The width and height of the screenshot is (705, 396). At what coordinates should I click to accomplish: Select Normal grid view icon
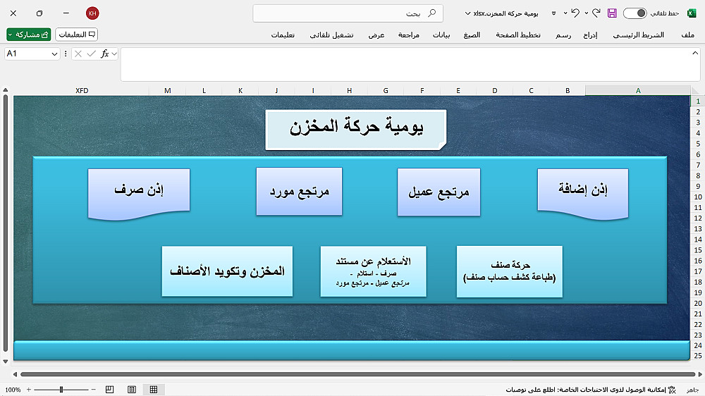(153, 389)
